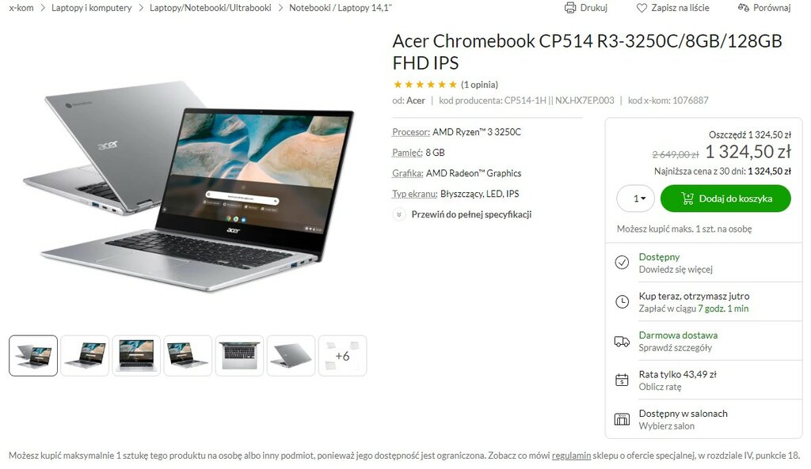
Task: Select the closed laptop lid thumbnail
Action: point(291,355)
